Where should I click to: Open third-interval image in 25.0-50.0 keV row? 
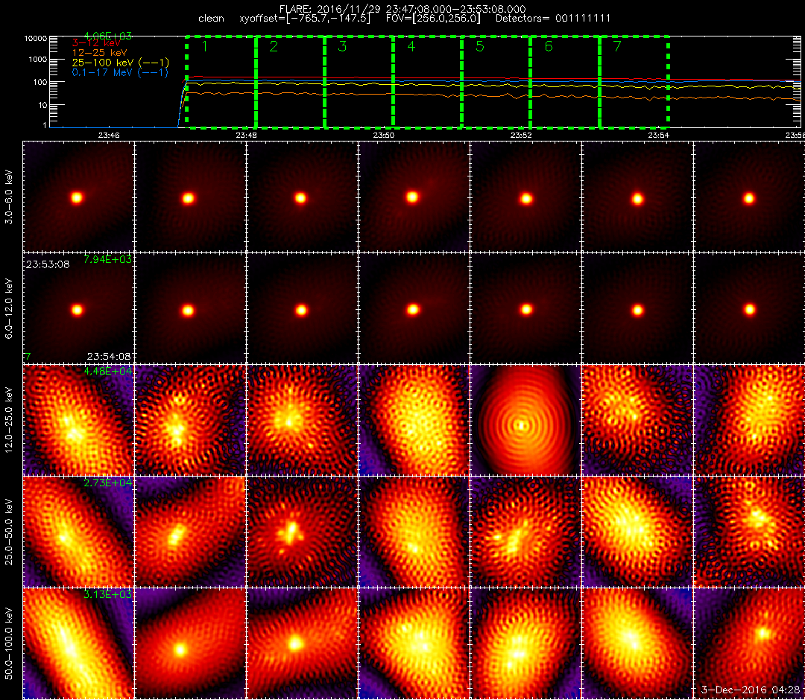pyautogui.click(x=303, y=532)
